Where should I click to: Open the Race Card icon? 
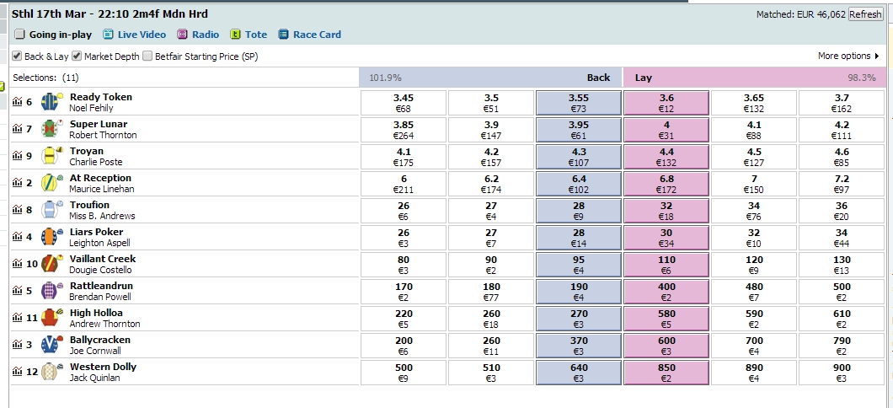pos(283,35)
